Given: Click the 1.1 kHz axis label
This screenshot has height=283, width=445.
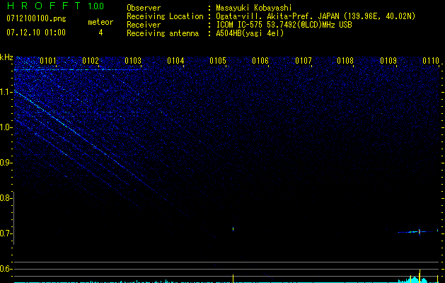Looking at the screenshot, I should [6, 92].
